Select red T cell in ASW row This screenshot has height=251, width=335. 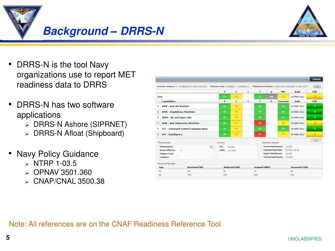point(260,123)
